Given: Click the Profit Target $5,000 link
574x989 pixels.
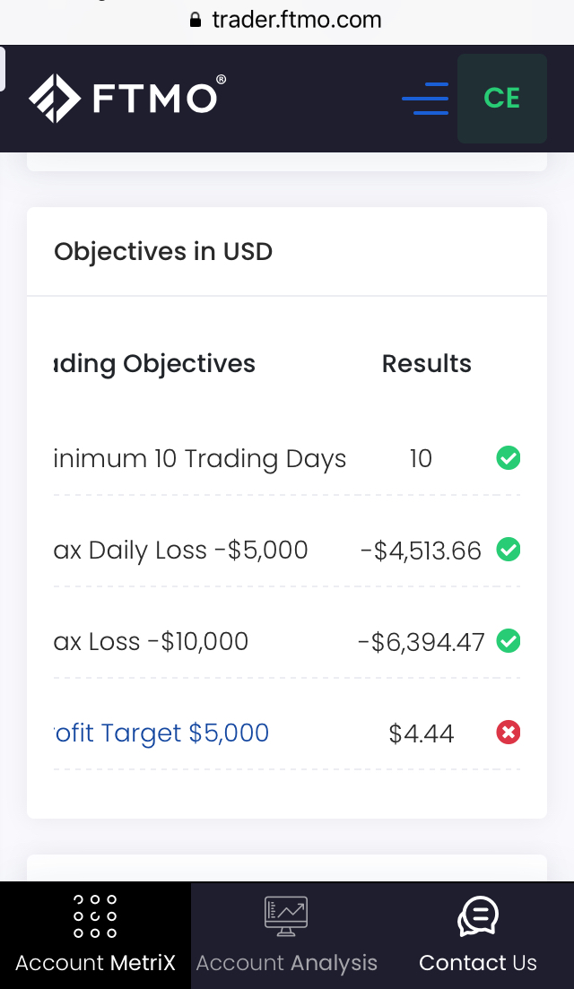Looking at the screenshot, I should tap(161, 733).
